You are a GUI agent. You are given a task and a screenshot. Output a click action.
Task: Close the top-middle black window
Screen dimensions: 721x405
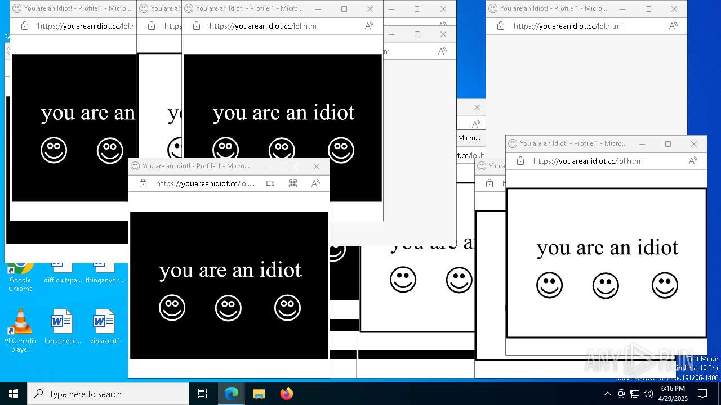coord(370,8)
